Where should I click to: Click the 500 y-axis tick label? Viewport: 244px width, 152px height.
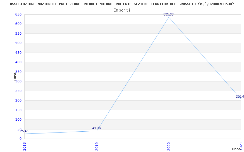point(18,43)
